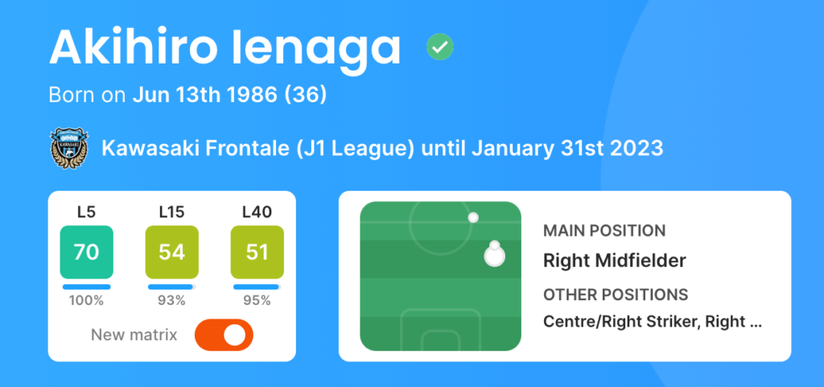Select the L5 rating box showing 70
This screenshot has width=824, height=387.
click(x=86, y=253)
